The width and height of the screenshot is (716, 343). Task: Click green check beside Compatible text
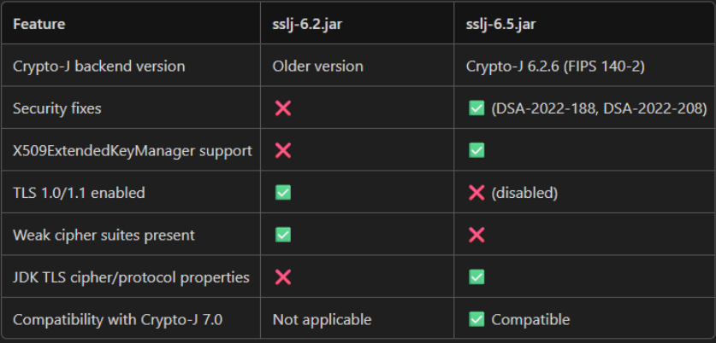coord(476,320)
